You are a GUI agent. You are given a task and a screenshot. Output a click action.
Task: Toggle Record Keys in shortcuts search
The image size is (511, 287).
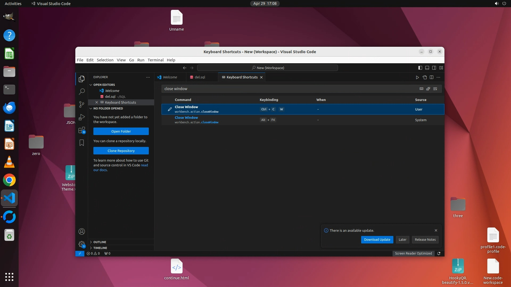(421, 89)
